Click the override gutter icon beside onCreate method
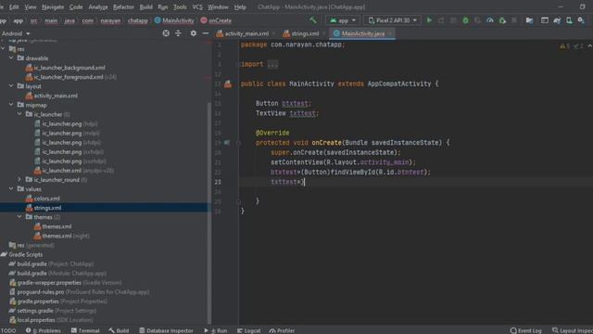Viewport: 593px width, 334px height. (x=226, y=143)
